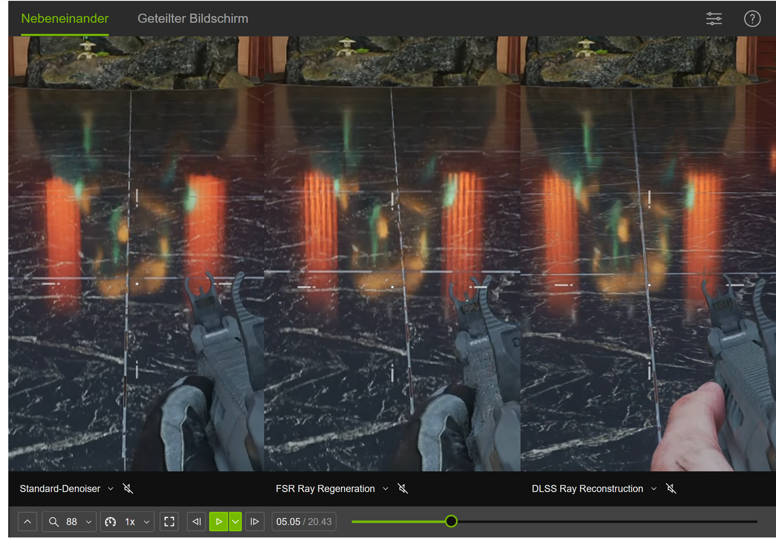Click the speedometer speed icon
This screenshot has height=542, width=776.
[110, 522]
